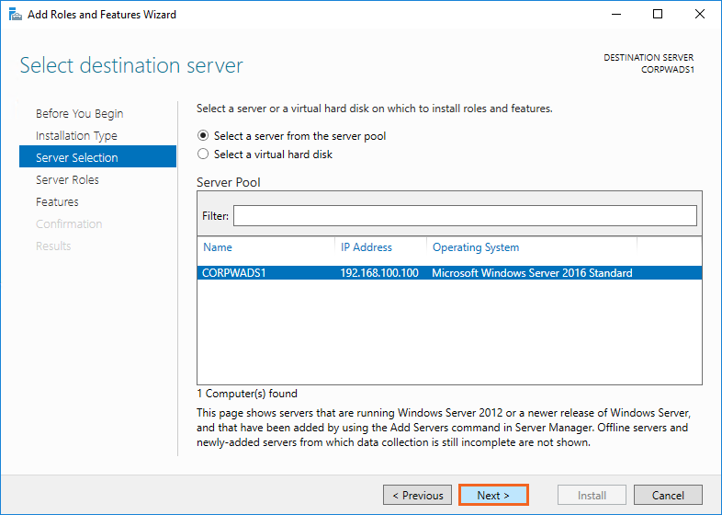Sort server pool by IP Address column
Viewport: 722px width, 515px height.
tap(366, 247)
